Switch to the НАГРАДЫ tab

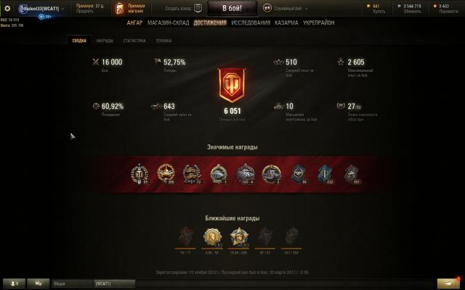pyautogui.click(x=105, y=41)
